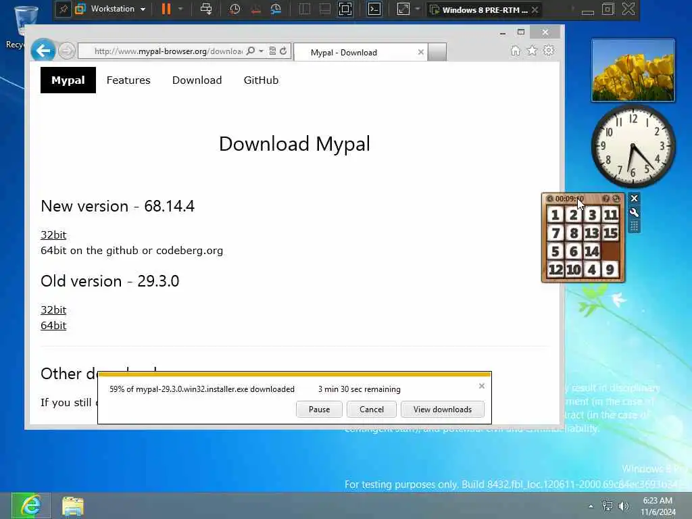Image resolution: width=692 pixels, height=519 pixels.
Task: Suspend the VM with the orange pause icon
Action: point(166,9)
